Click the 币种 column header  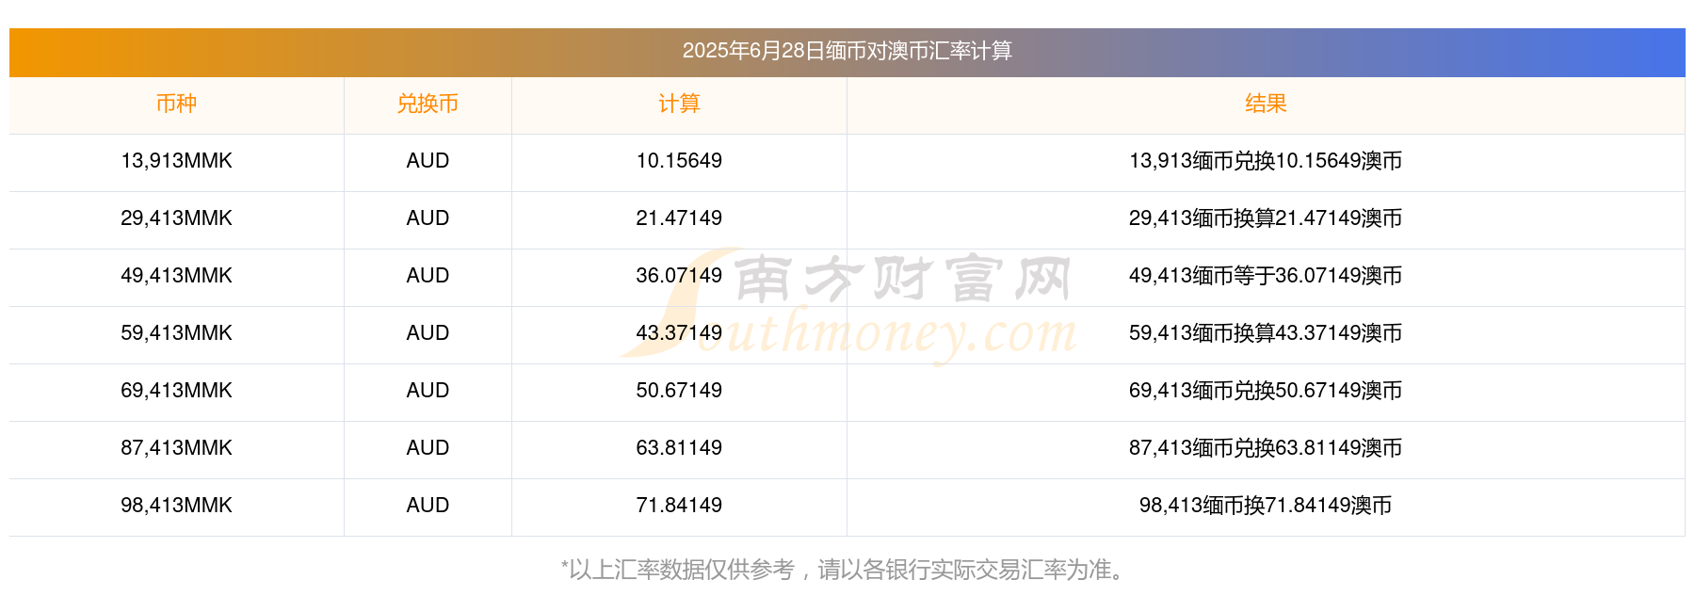coord(176,104)
